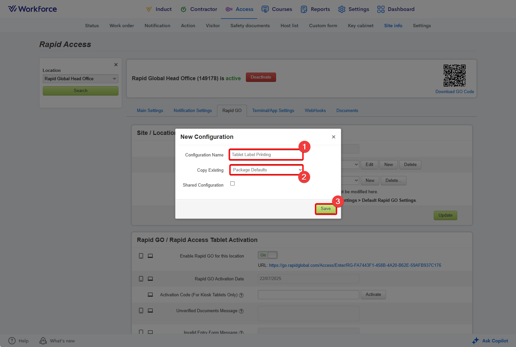Image resolution: width=516 pixels, height=347 pixels.
Task: Click Rapid GO Activation Date field
Action: coord(308,279)
